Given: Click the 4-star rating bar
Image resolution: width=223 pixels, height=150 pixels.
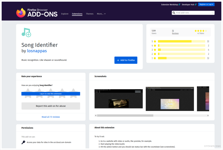Looking at the screenshot, I should [181, 45].
